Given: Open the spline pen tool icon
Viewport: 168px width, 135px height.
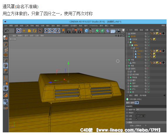Looking at the screenshot, I should pyautogui.click(x=92, y=31).
